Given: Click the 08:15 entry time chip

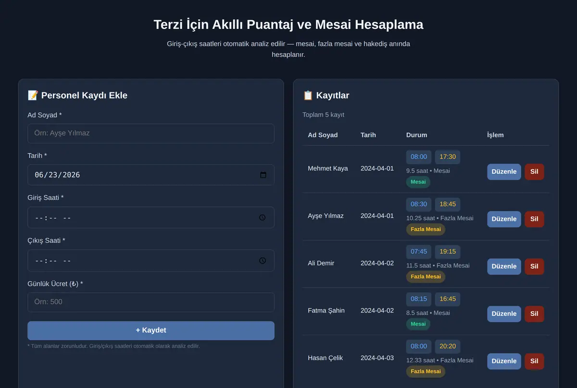Looking at the screenshot, I should (419, 299).
